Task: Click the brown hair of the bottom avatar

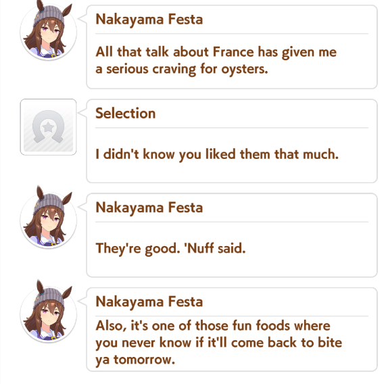Action: point(31,320)
